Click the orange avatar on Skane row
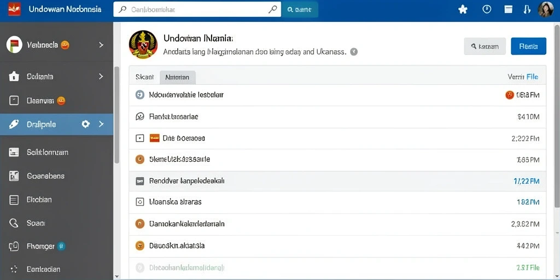Screen dimensions: 560x280 tap(139, 160)
